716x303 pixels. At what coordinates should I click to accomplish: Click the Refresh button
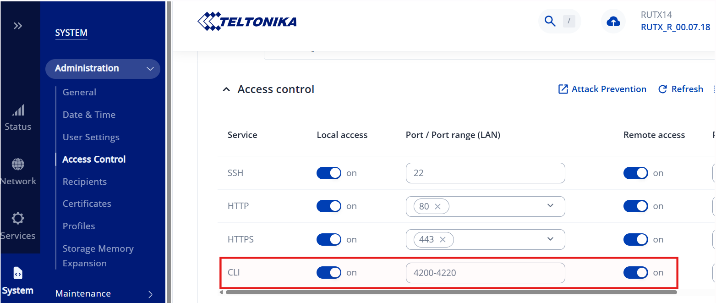[x=681, y=89]
